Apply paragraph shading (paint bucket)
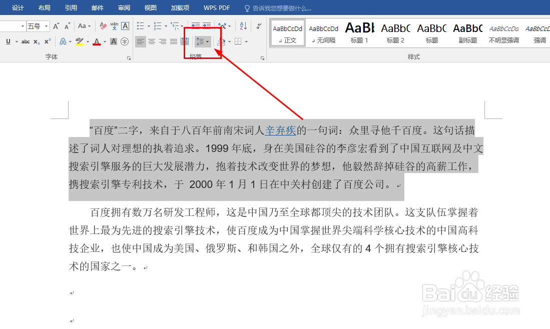Image resolution: width=550 pixels, height=329 pixels. pyautogui.click(x=221, y=41)
